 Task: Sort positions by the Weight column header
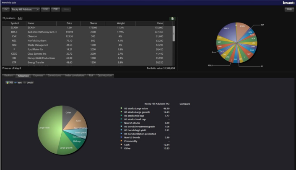[120, 23]
